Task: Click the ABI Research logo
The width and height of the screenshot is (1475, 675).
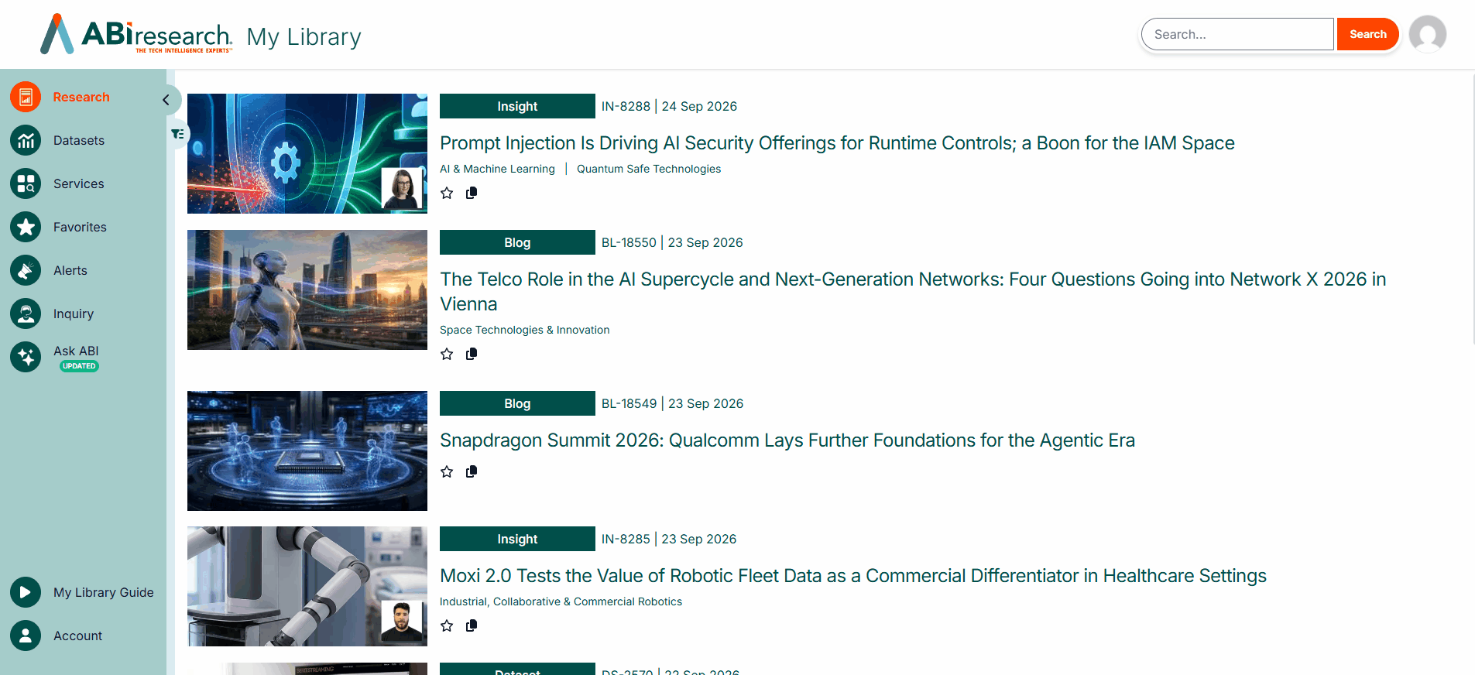Action: [x=136, y=34]
